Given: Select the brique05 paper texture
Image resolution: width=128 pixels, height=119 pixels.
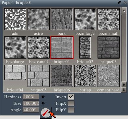Looking at the screenshot, I should (39, 76).
